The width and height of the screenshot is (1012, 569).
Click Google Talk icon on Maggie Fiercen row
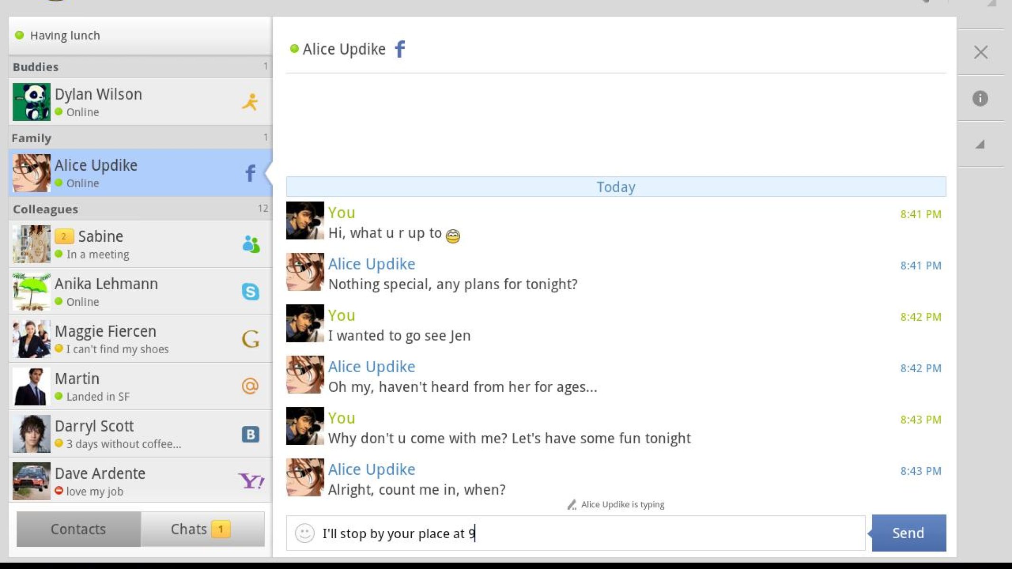250,339
